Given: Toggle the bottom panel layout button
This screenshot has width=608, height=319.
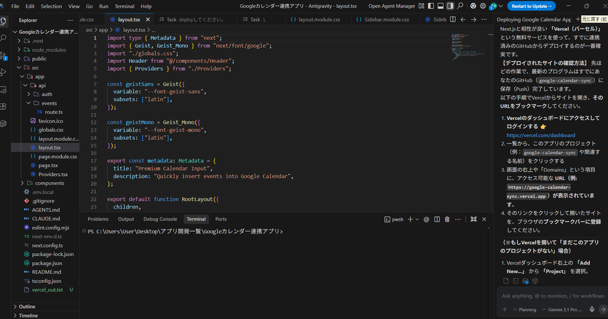Looking at the screenshot, I should pos(441,6).
